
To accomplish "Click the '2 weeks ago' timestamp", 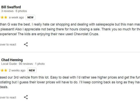I will coord(17,70).
